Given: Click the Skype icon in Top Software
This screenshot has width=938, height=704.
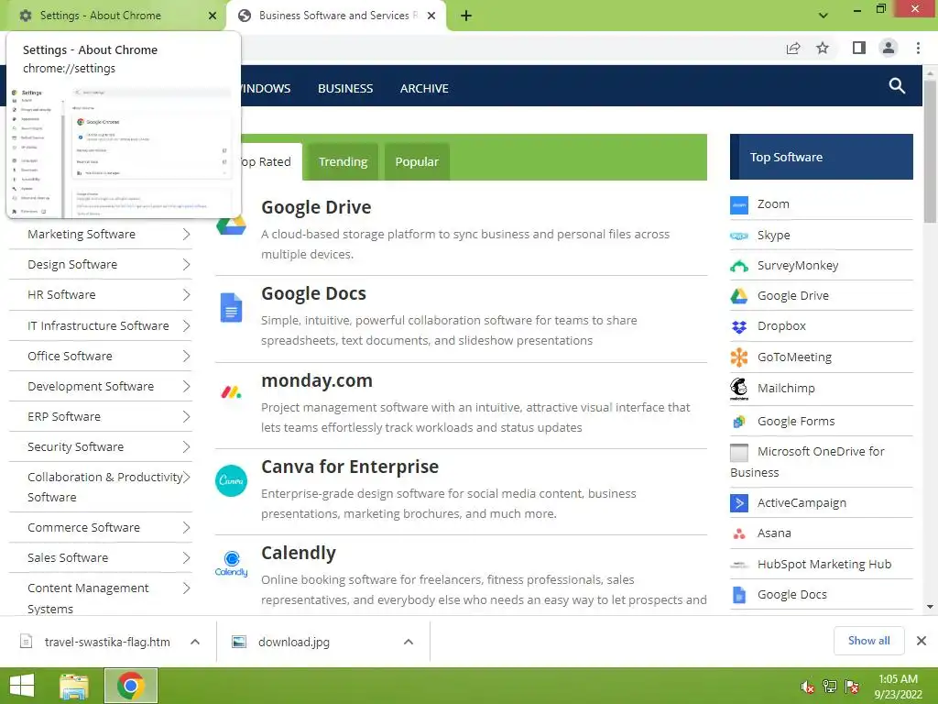Looking at the screenshot, I should (739, 236).
